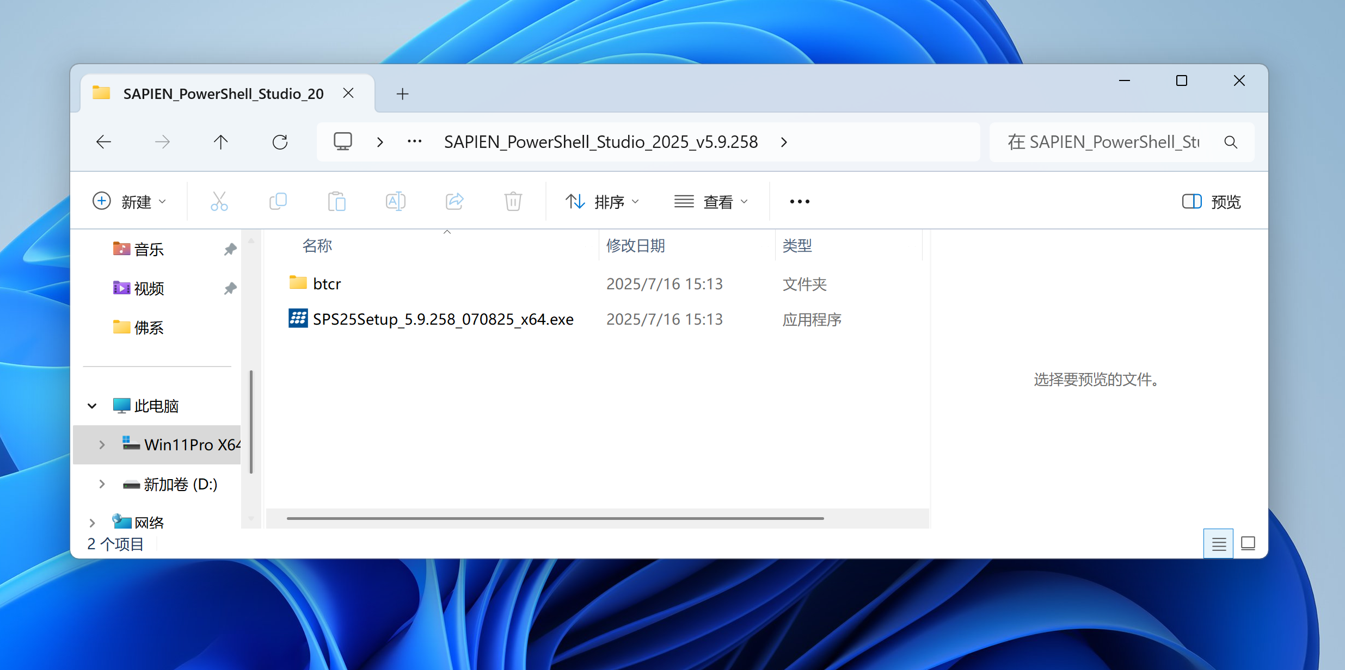
Task: Click the Paste clipboard icon
Action: [337, 202]
